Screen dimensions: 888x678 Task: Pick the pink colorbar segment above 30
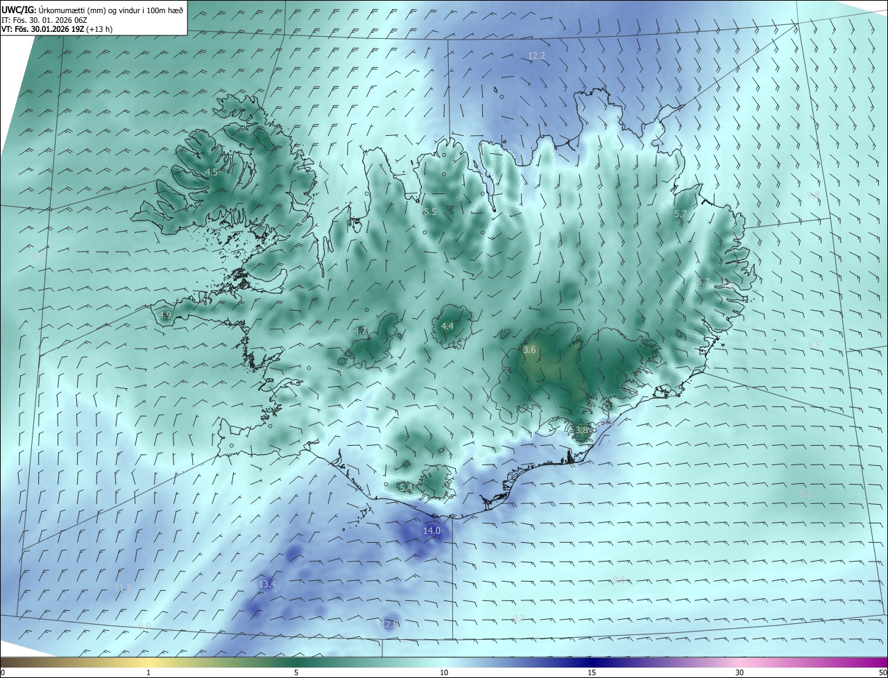(x=740, y=662)
